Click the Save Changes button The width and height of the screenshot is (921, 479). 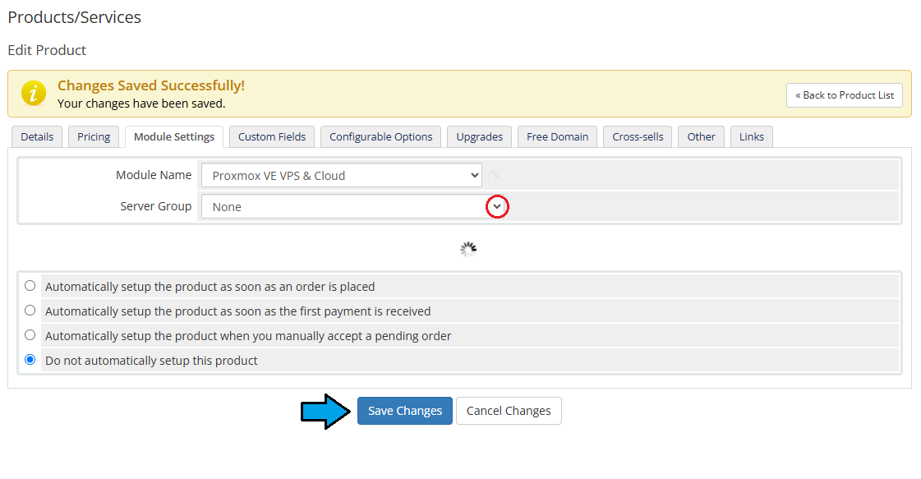point(405,411)
